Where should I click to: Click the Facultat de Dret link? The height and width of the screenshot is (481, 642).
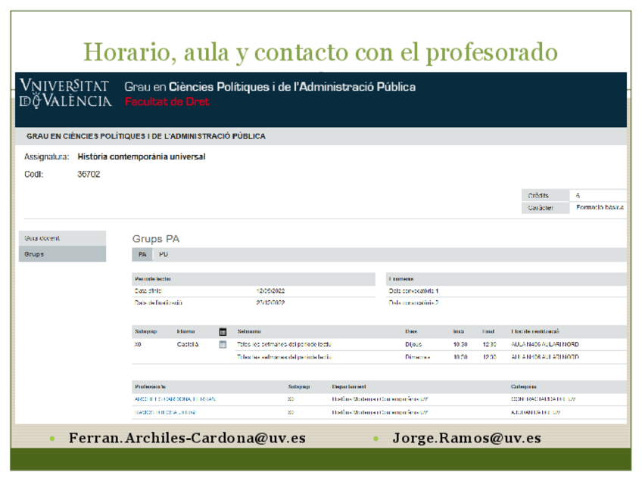pos(167,101)
